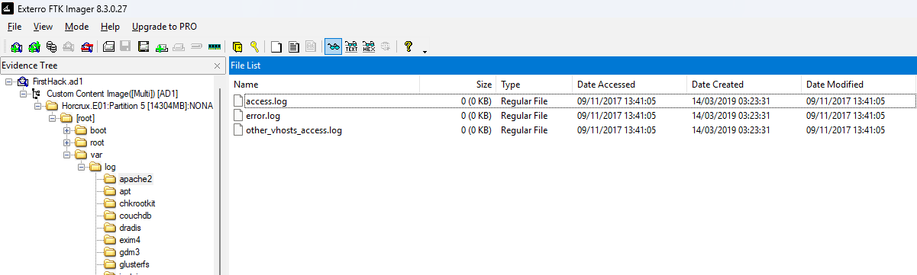
Task: Select error.log in file list
Action: tap(263, 116)
